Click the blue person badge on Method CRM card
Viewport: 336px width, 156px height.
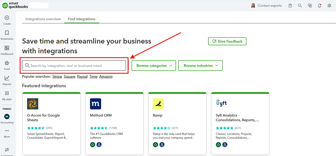(x=99, y=145)
